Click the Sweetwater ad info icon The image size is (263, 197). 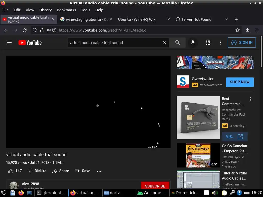coord(252,58)
